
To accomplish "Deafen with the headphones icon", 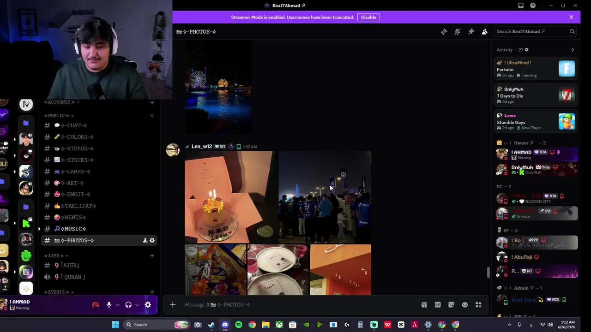I will click(x=128, y=305).
